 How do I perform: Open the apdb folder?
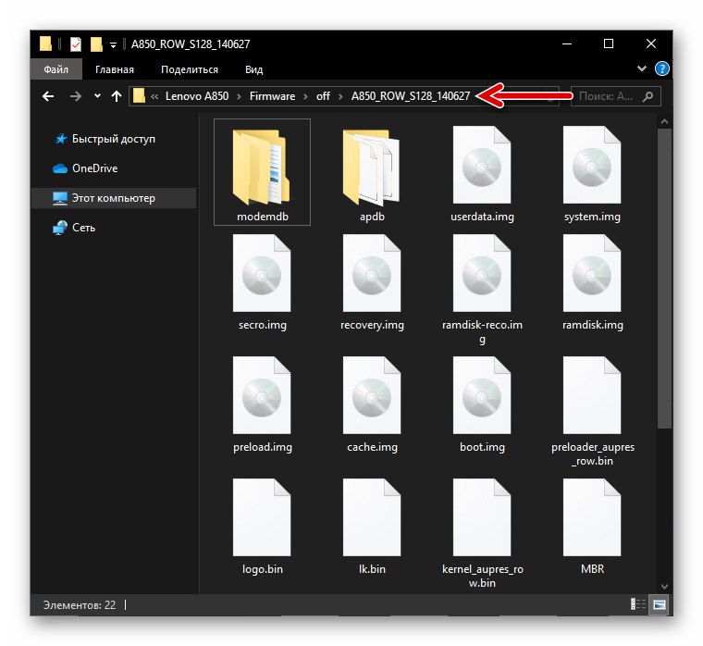click(x=372, y=172)
